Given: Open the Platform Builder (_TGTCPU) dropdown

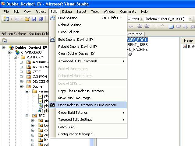Looking at the screenshot, I should pyautogui.click(x=190, y=19).
